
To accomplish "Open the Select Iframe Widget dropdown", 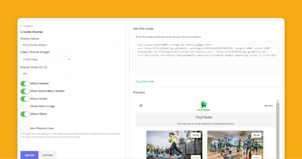I will pos(46,59).
